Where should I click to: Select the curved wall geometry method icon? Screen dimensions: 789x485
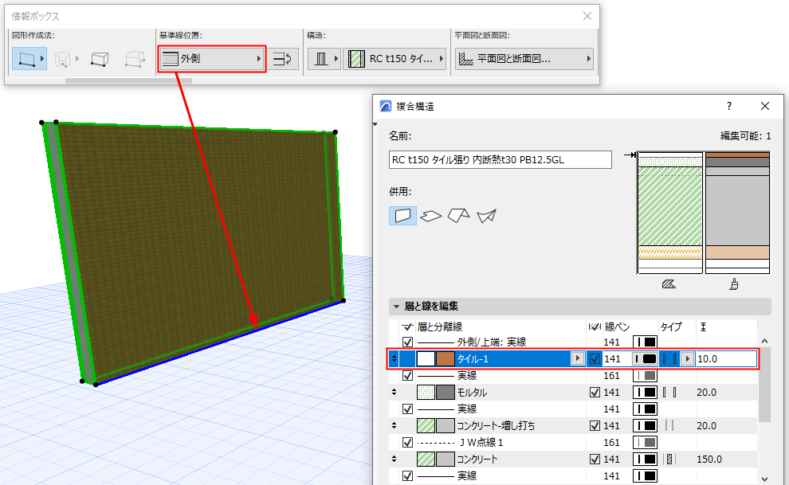62,59
